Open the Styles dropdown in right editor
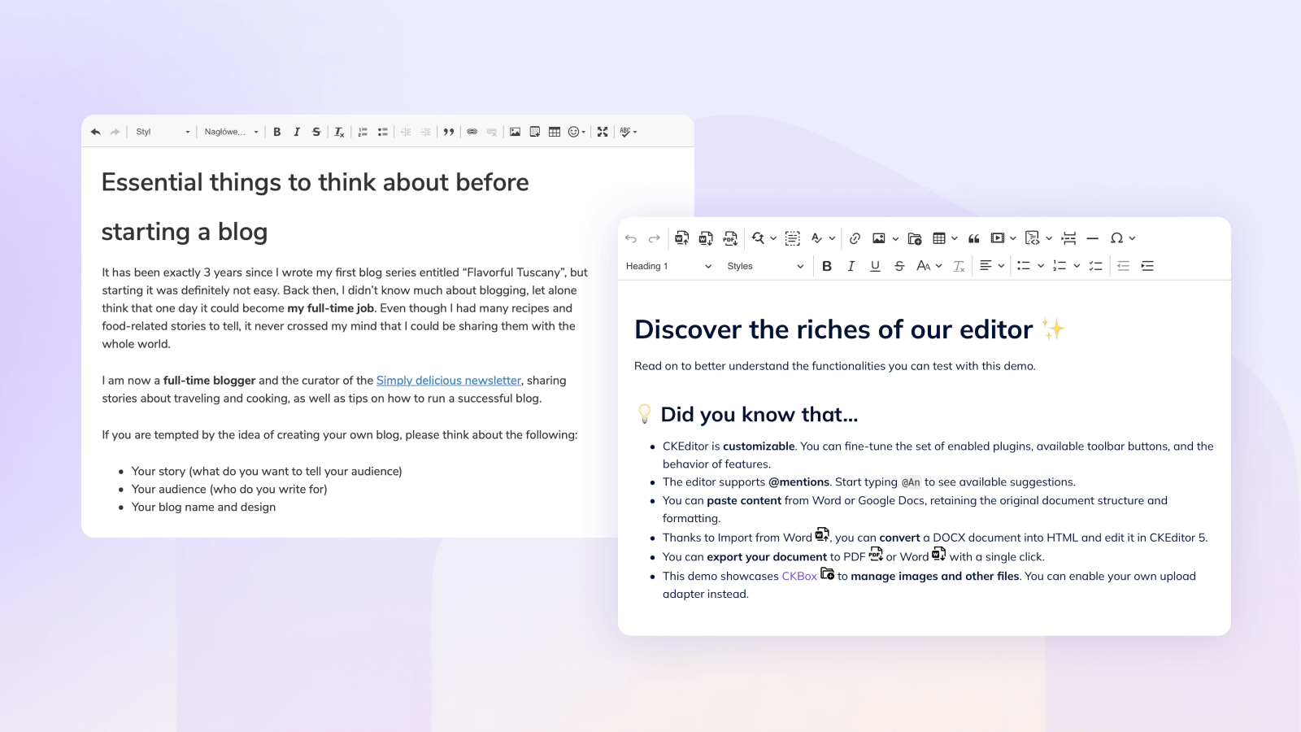 (x=765, y=266)
